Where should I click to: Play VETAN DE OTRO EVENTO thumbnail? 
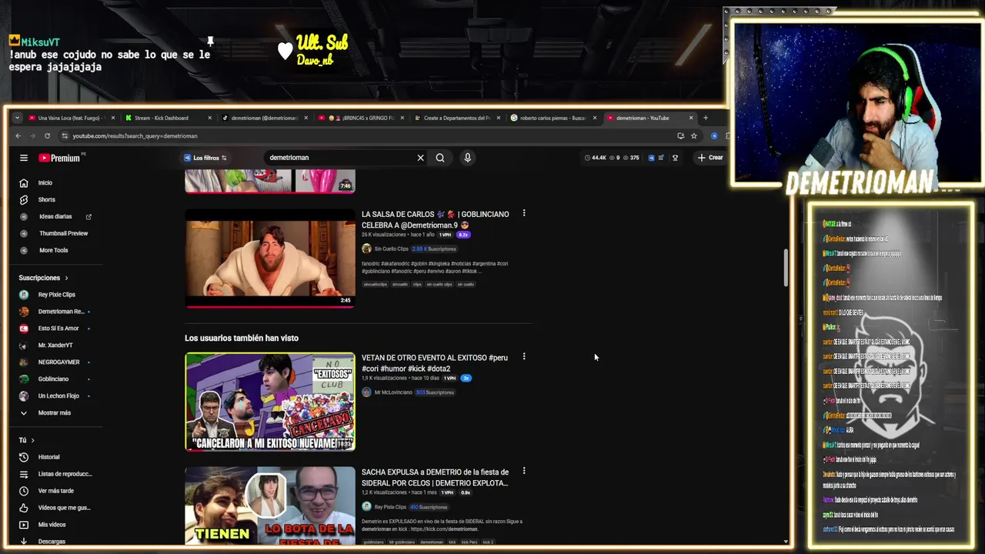pos(270,402)
